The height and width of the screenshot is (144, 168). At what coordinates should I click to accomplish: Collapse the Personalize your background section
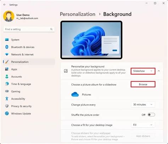pos(159,71)
